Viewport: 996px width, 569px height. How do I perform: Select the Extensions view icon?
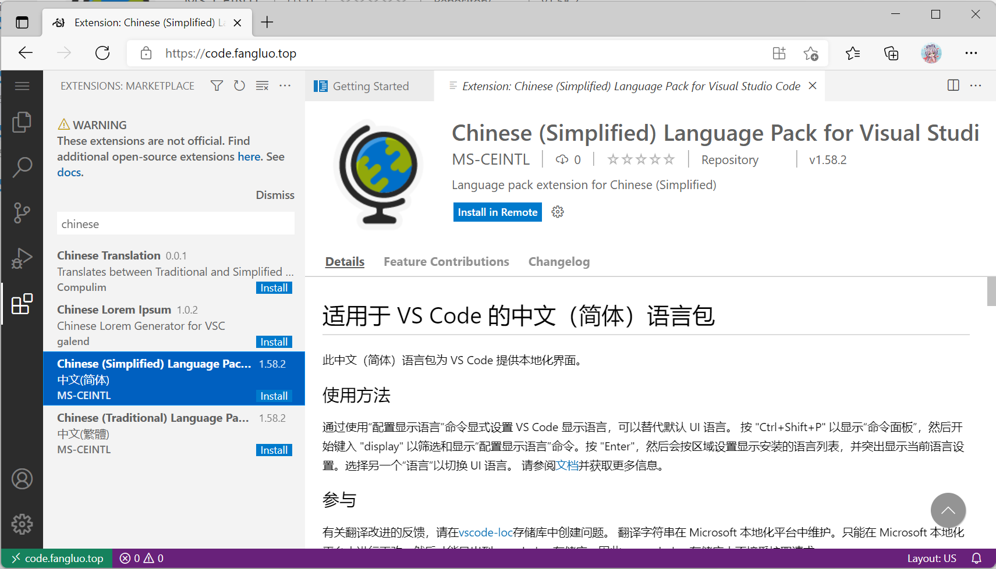22,304
